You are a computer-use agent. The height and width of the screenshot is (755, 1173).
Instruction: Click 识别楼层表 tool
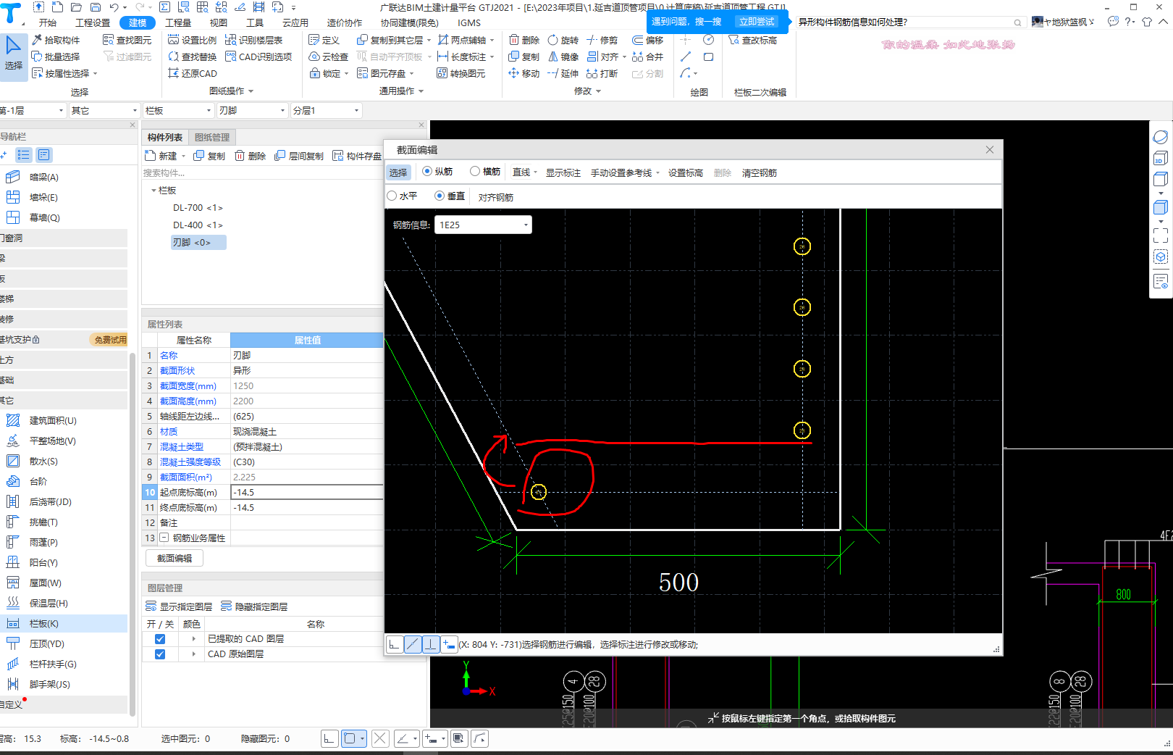(253, 40)
